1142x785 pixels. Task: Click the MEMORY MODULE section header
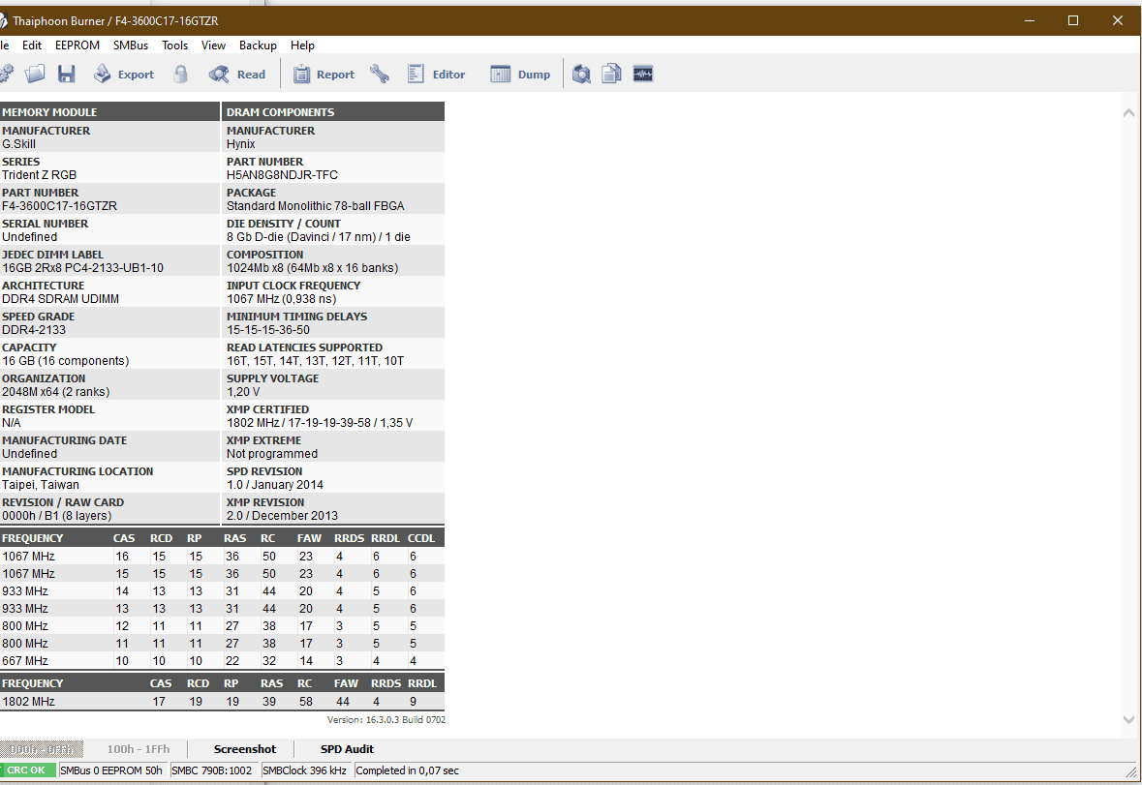coord(109,112)
